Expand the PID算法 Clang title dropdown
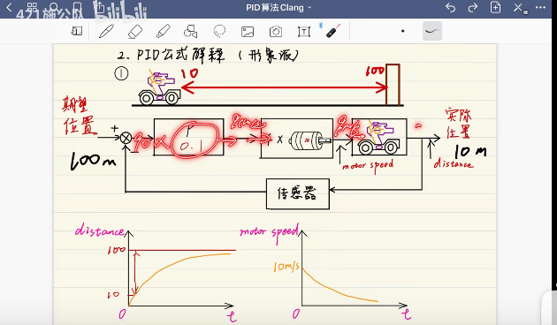 click(278, 7)
